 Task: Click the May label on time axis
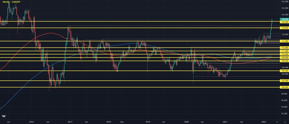122,122
